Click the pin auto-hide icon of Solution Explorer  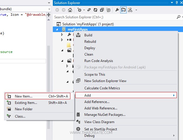[177, 3]
